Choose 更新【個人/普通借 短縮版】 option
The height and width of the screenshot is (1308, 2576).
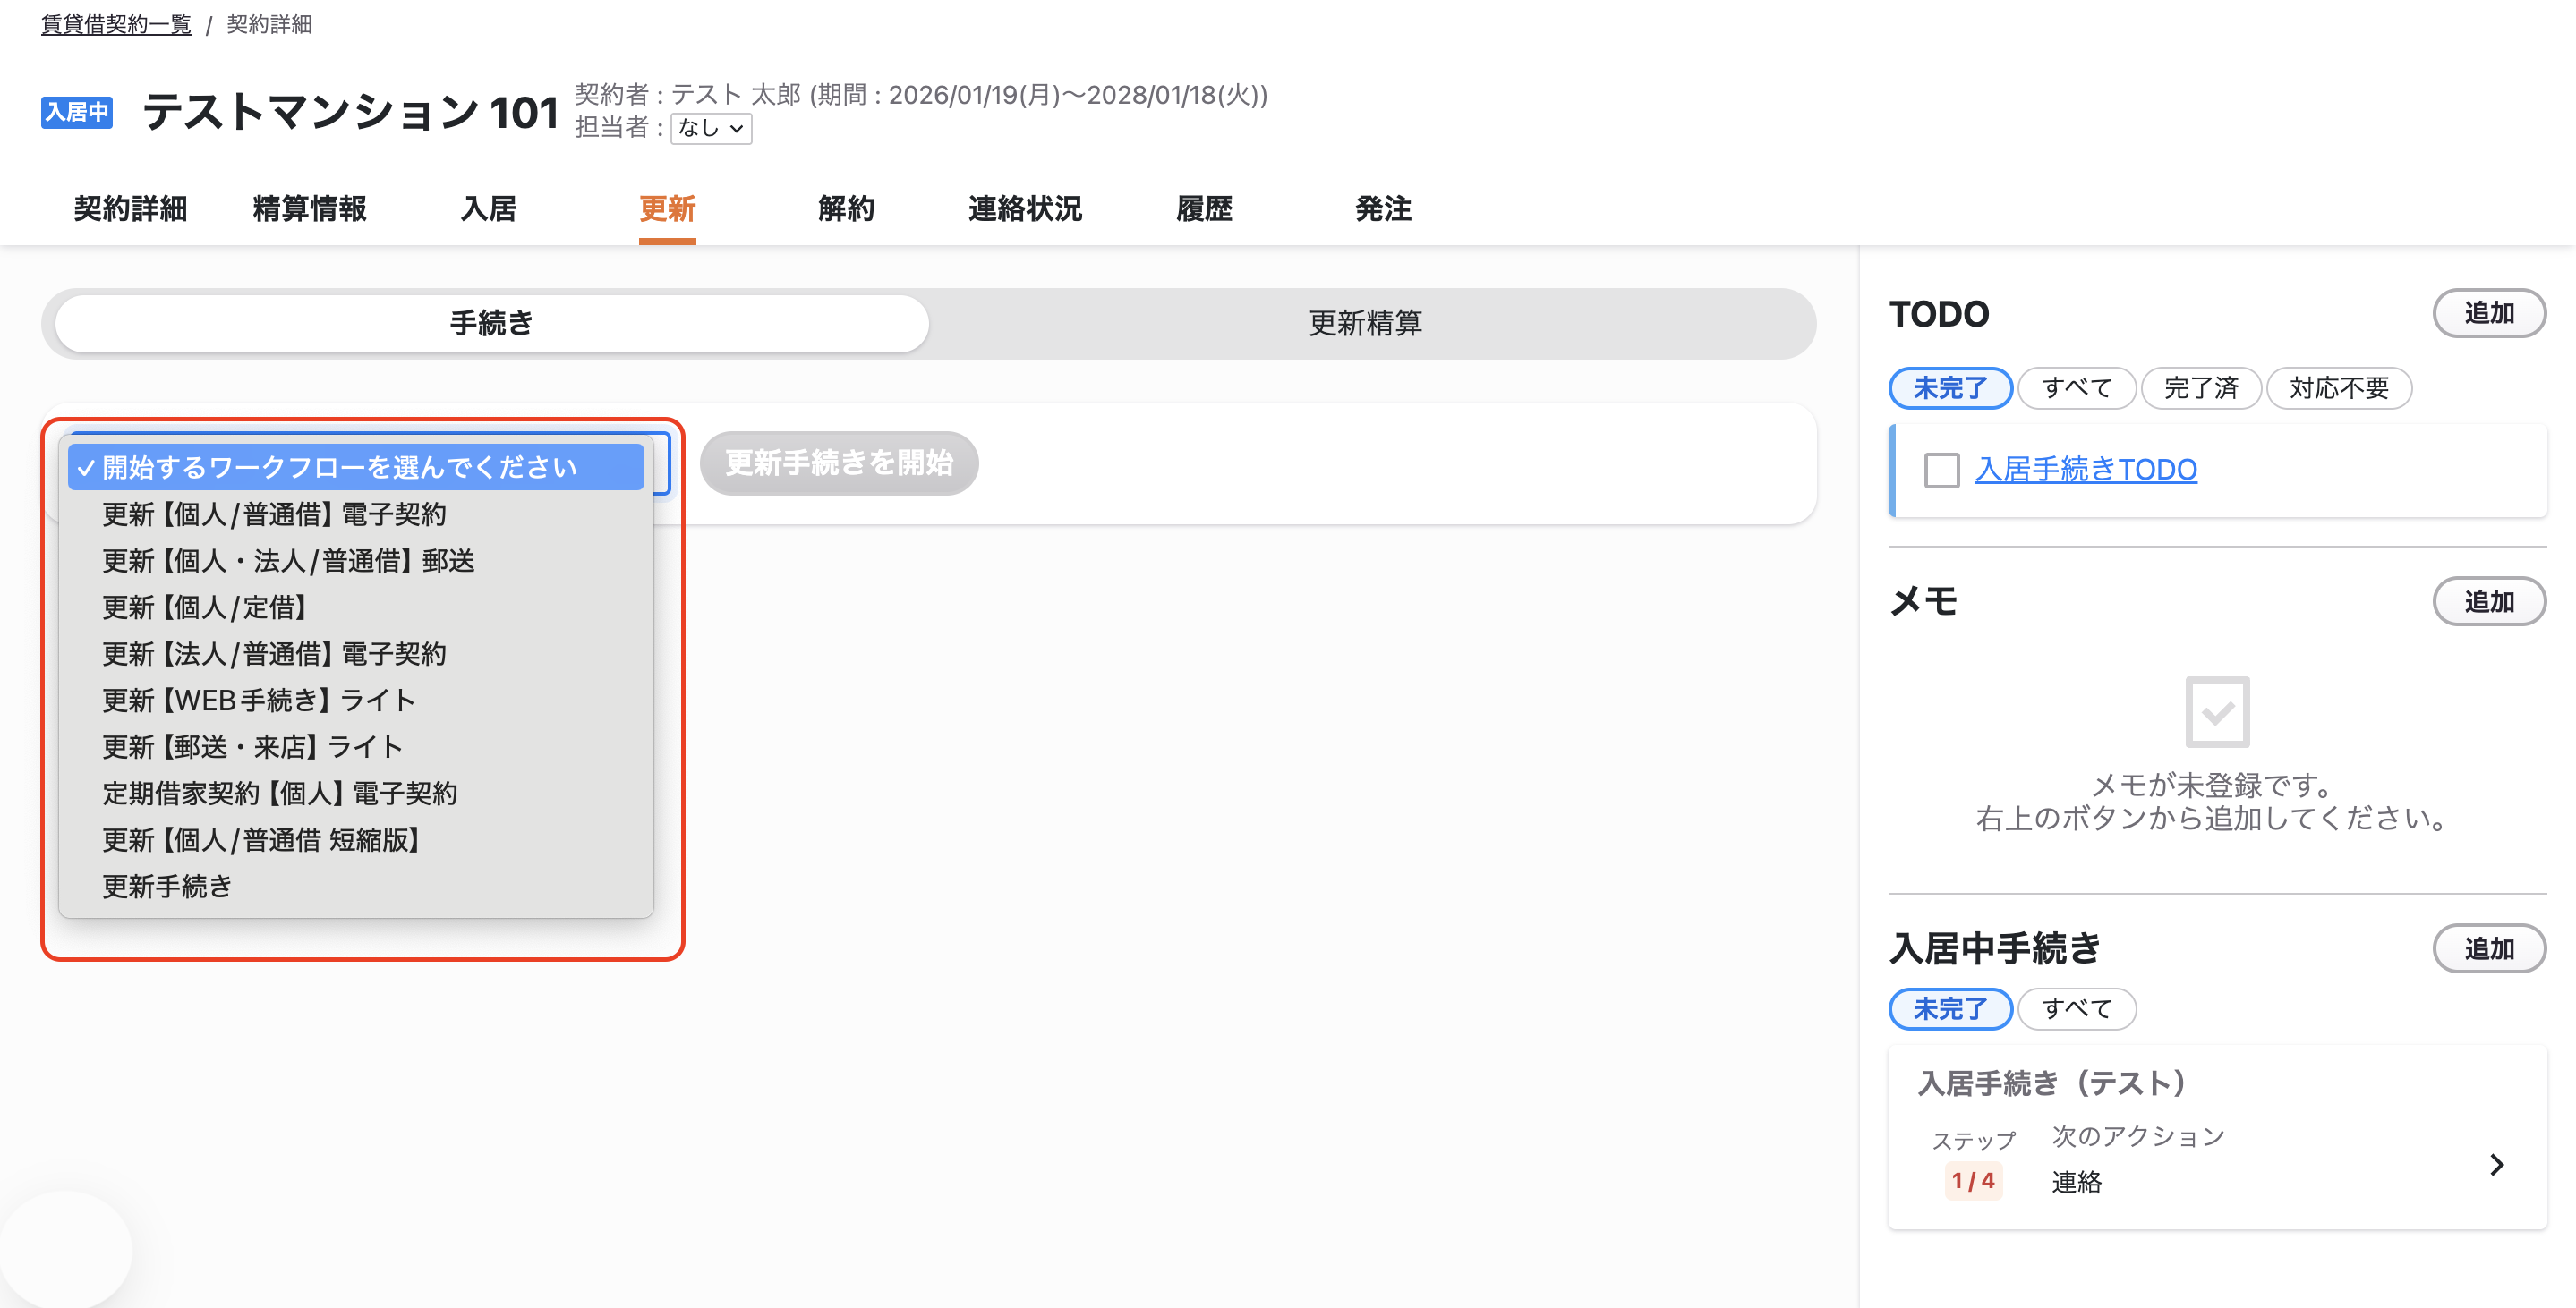coord(356,839)
